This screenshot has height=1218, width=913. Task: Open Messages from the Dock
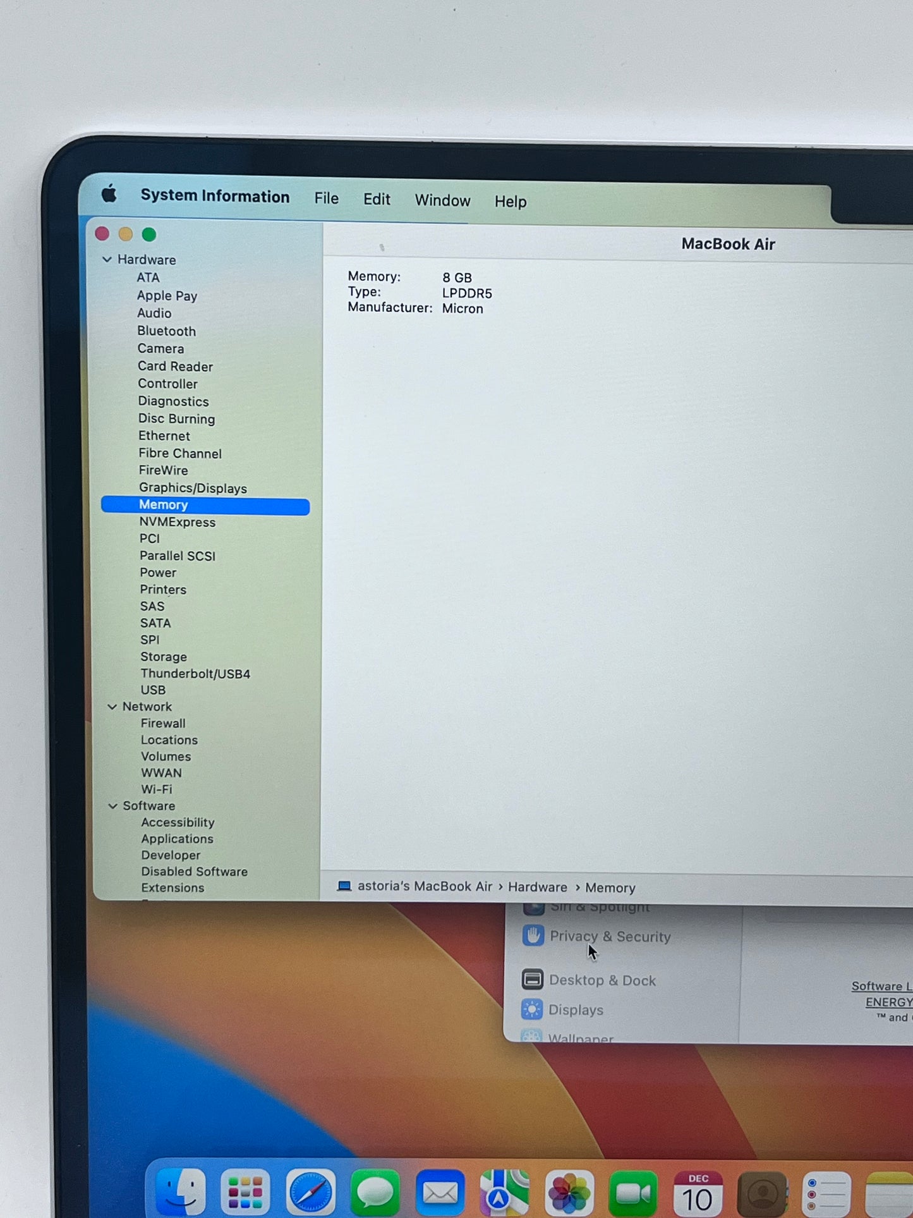click(x=375, y=1193)
